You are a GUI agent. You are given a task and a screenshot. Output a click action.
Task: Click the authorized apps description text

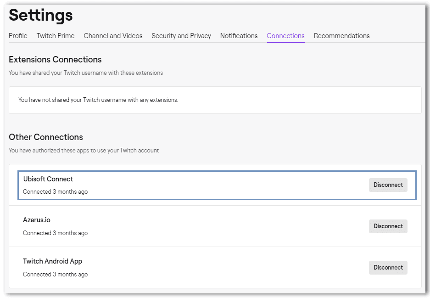[x=84, y=151]
